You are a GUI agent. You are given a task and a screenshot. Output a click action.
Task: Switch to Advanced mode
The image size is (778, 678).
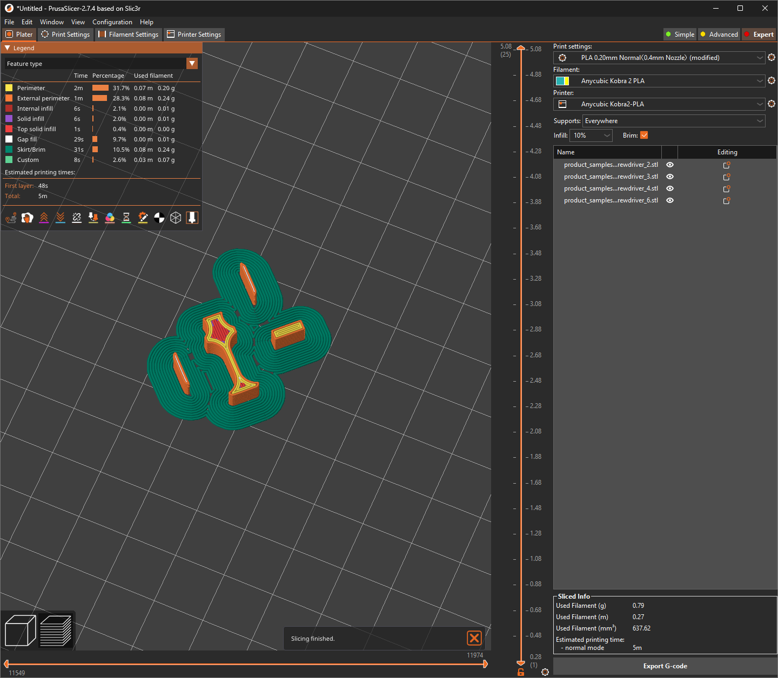coord(719,35)
